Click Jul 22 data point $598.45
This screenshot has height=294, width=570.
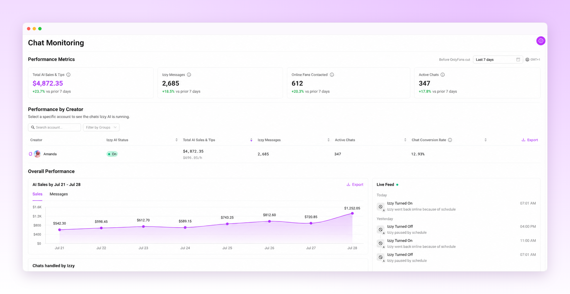[101, 228]
